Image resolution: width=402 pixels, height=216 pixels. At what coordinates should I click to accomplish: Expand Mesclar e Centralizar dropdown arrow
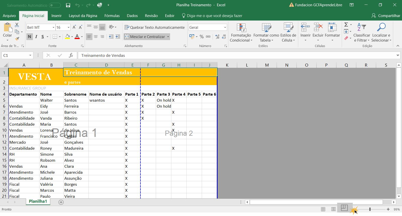pos(168,37)
